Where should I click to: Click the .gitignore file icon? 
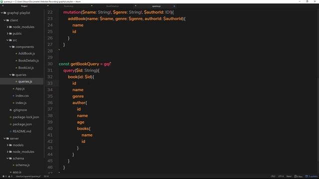tap(10, 110)
